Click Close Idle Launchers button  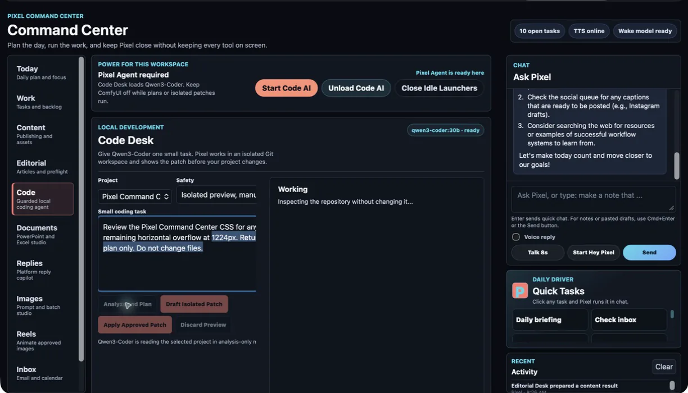point(439,88)
